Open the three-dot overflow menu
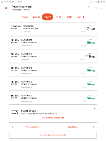The height and width of the screenshot is (141, 106). click(x=102, y=8)
